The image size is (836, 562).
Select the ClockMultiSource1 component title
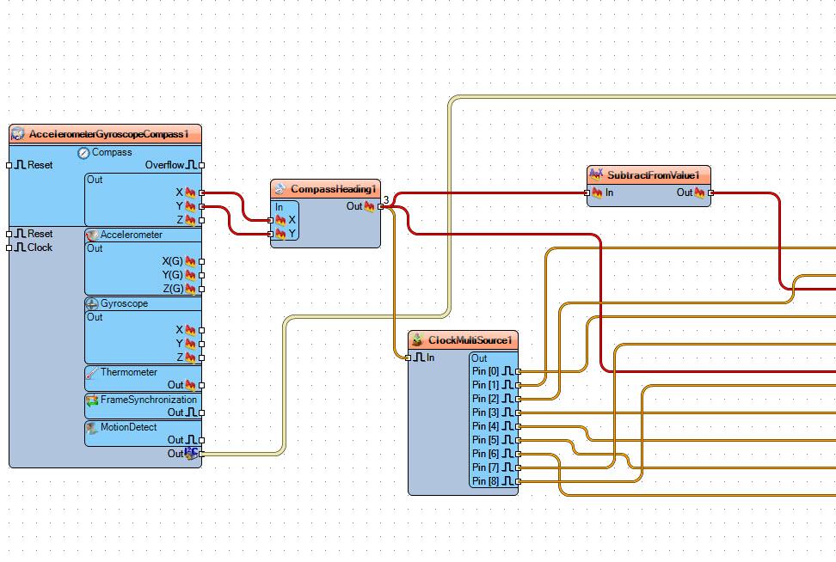pos(470,340)
